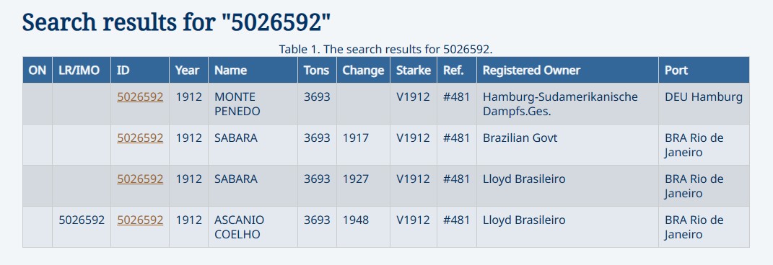Click the Name column header
The width and height of the screenshot is (773, 265).
[253, 71]
